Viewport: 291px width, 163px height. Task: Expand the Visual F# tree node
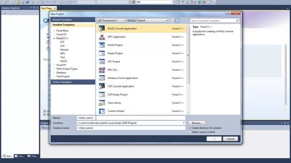(54, 65)
